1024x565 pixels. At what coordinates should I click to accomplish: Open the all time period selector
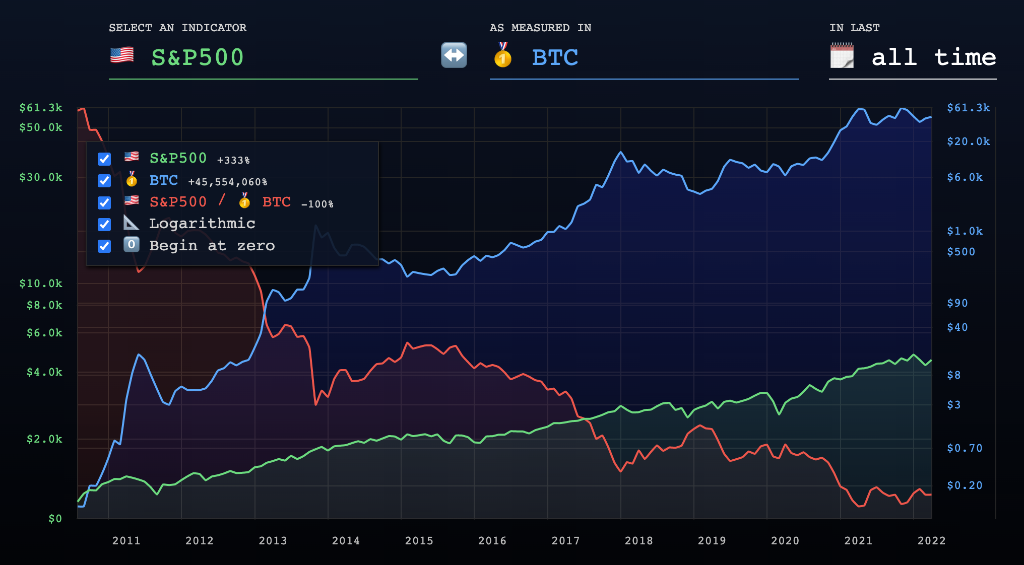pyautogui.click(x=933, y=57)
